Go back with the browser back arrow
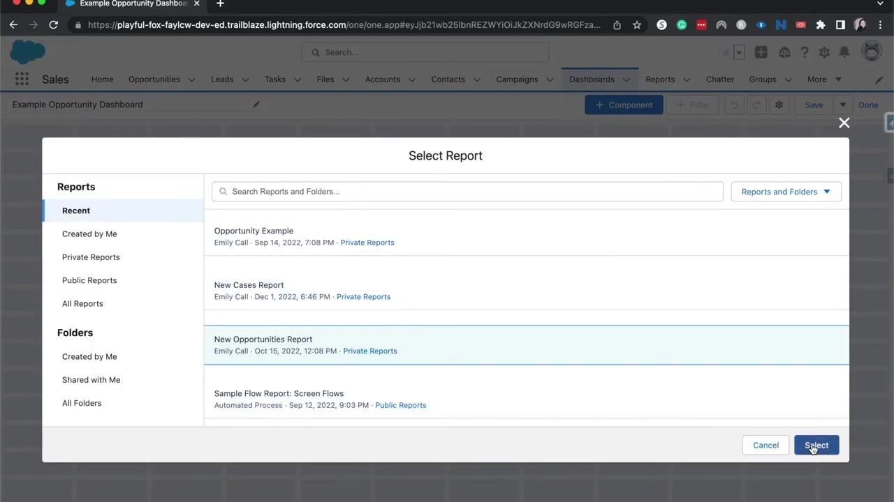The height and width of the screenshot is (502, 894). click(x=13, y=25)
